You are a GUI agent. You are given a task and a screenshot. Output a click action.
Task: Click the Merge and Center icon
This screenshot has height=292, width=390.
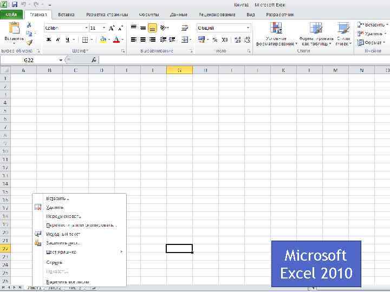coord(185,39)
